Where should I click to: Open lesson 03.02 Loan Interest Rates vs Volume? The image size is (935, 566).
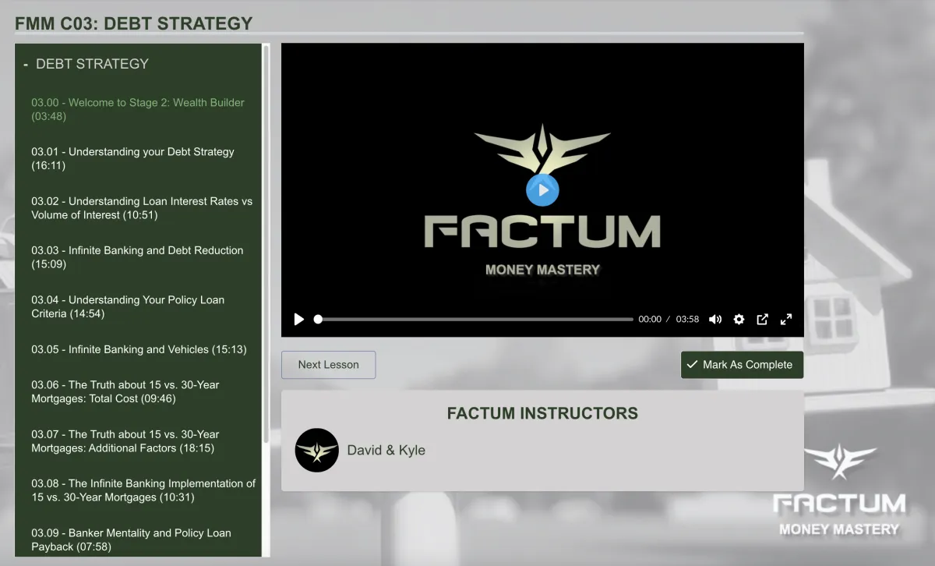pos(142,208)
